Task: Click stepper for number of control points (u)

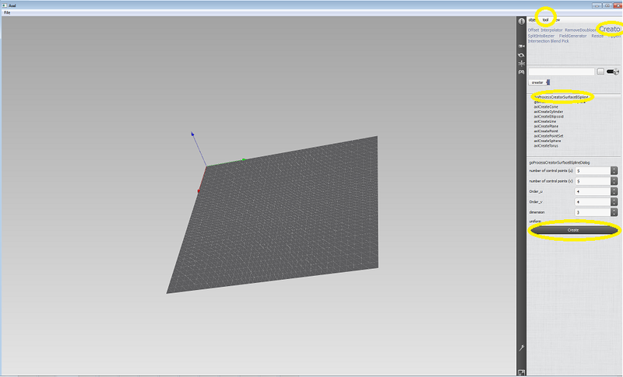Action: [614, 170]
